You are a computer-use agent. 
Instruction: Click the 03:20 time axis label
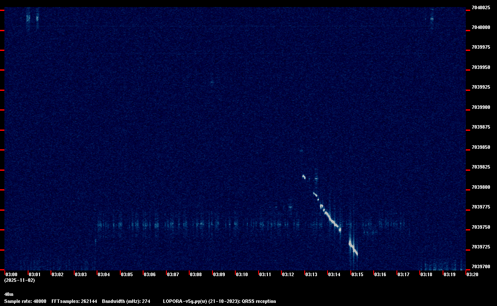click(x=472, y=274)
